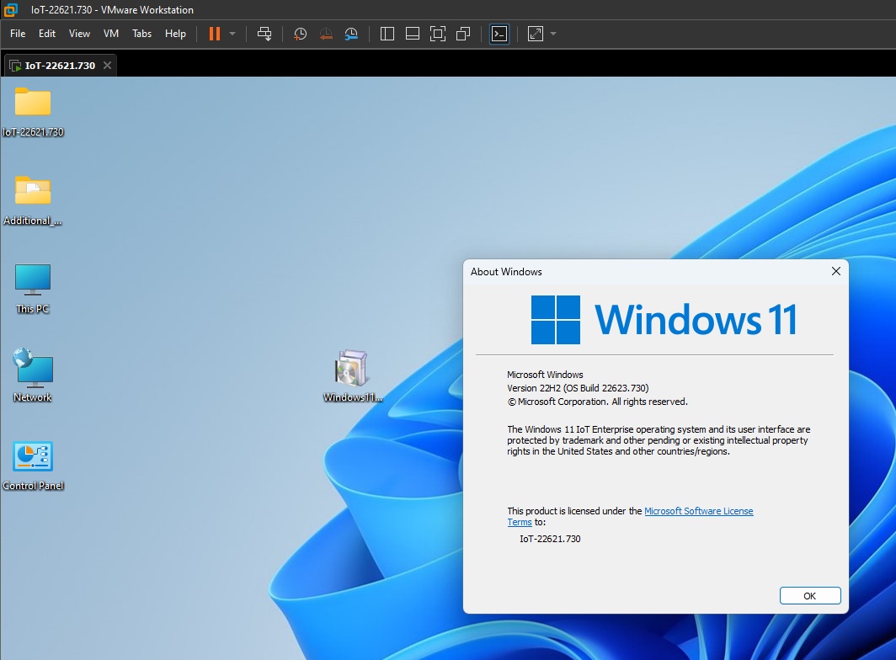Click the stretch guest display icon

tap(536, 34)
